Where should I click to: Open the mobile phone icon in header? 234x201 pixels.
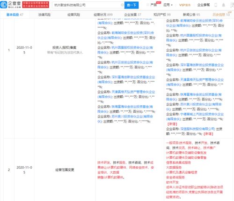click(x=216, y=5)
